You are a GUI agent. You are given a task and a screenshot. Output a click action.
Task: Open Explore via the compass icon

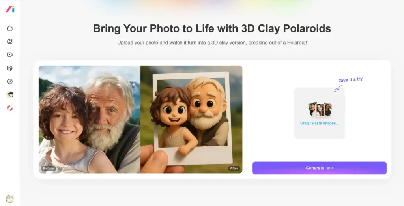10,81
